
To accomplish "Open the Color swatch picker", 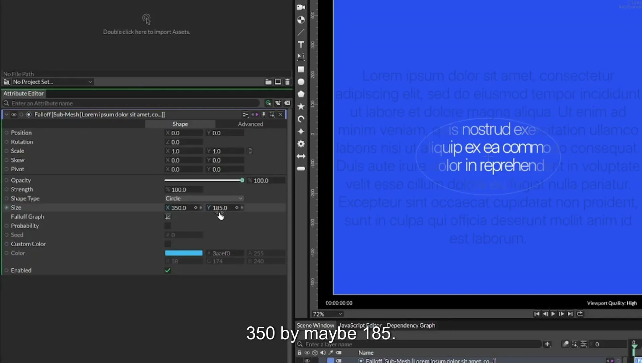I will pyautogui.click(x=184, y=253).
